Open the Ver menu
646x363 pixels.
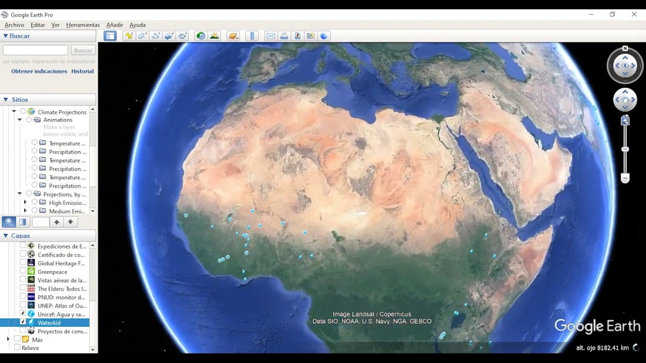(56, 25)
